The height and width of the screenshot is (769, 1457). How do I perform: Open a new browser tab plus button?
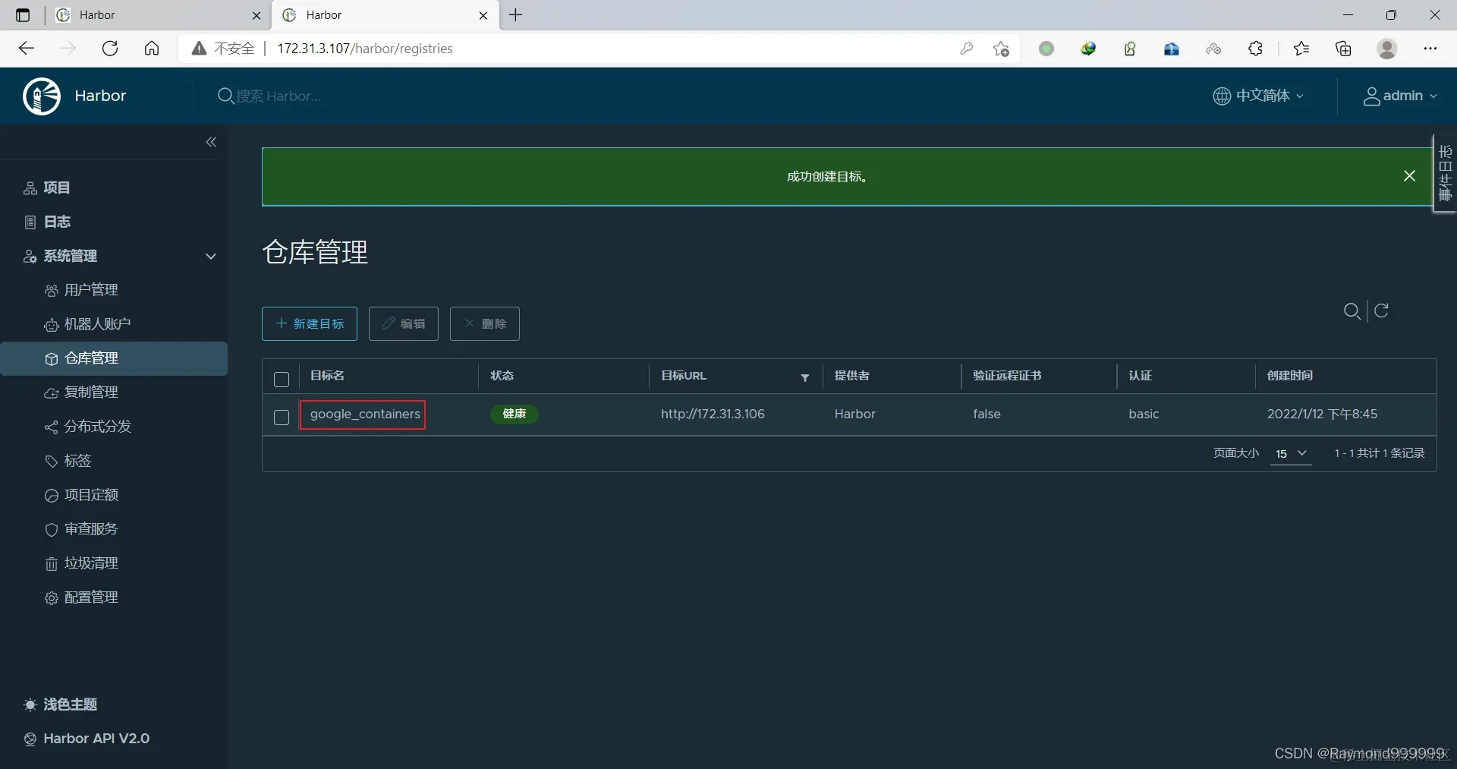click(516, 15)
